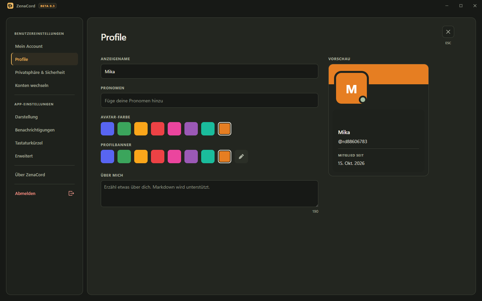482x301 pixels.
Task: Choose the green avatar color swatch
Action: coord(124,129)
